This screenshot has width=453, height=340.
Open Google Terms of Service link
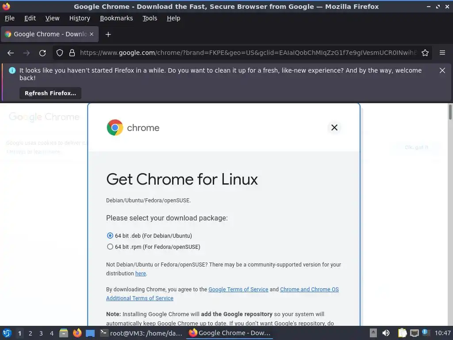[x=238, y=290]
